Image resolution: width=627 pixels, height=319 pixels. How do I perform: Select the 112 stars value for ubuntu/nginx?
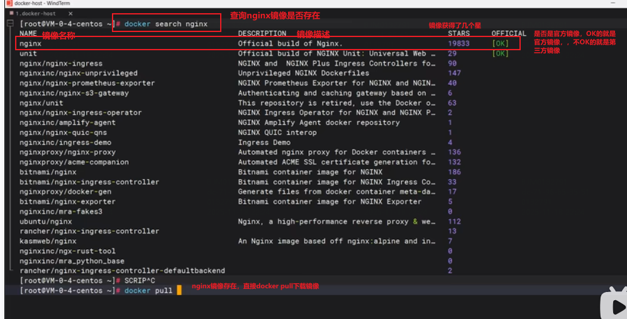(x=454, y=222)
